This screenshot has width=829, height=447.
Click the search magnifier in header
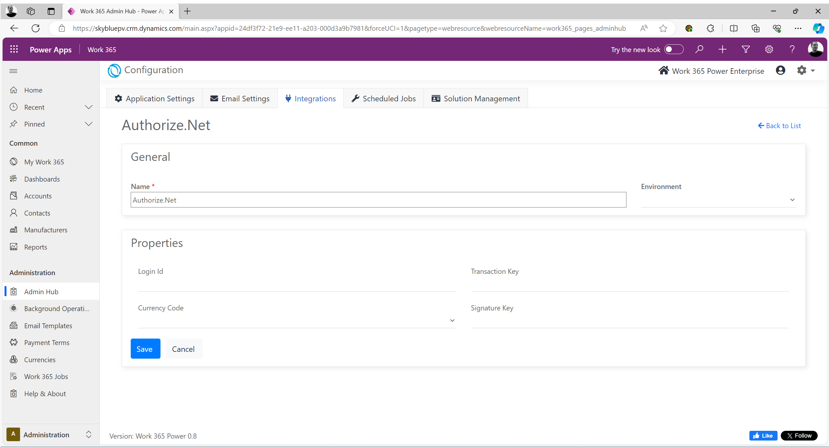coord(699,49)
